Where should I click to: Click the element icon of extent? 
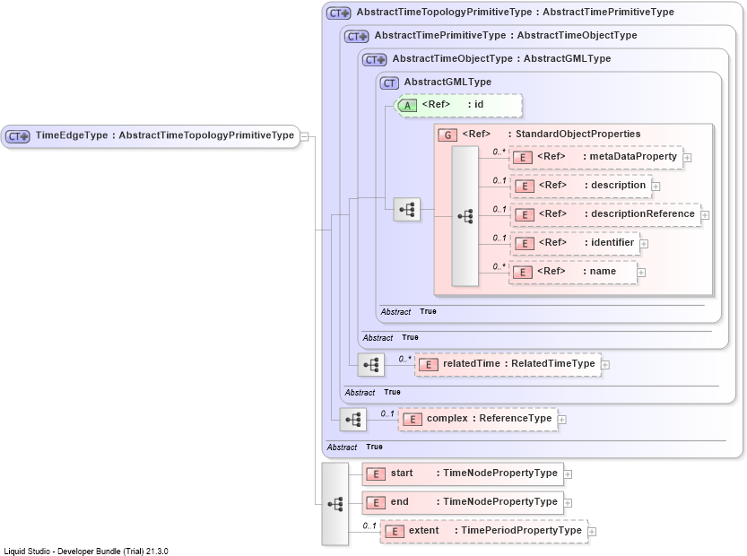[394, 531]
